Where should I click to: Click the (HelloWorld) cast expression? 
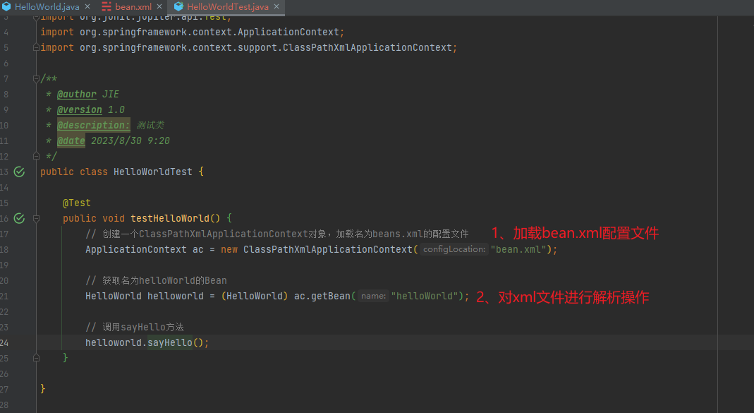coord(255,296)
